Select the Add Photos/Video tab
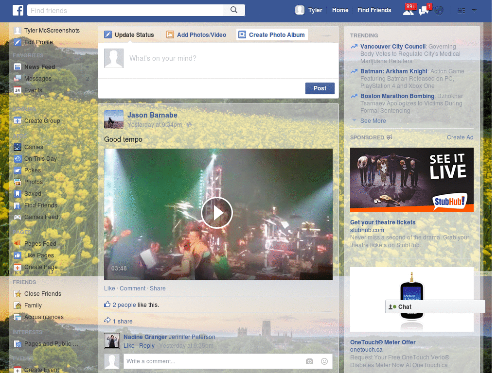 click(x=196, y=35)
